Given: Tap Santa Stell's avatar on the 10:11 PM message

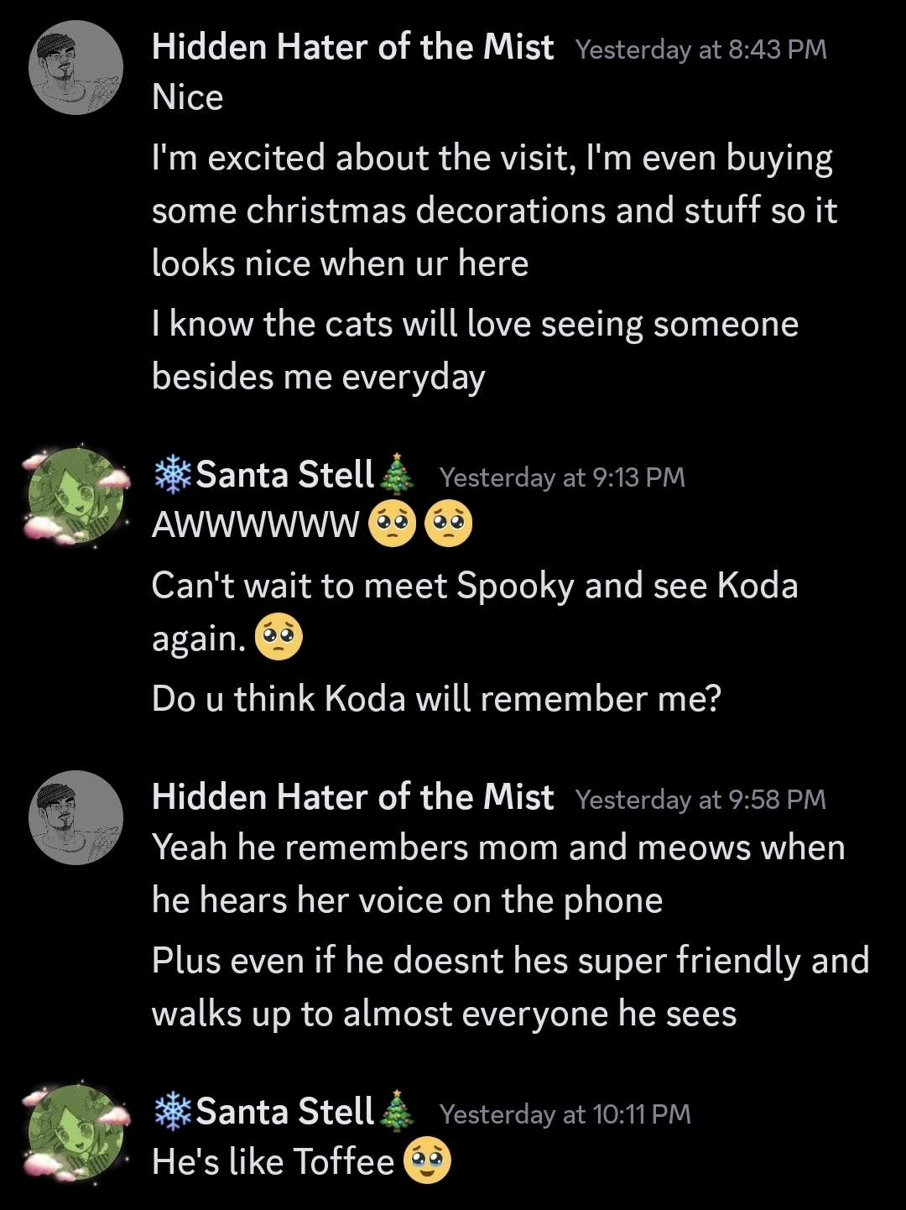Looking at the screenshot, I should 76,1133.
